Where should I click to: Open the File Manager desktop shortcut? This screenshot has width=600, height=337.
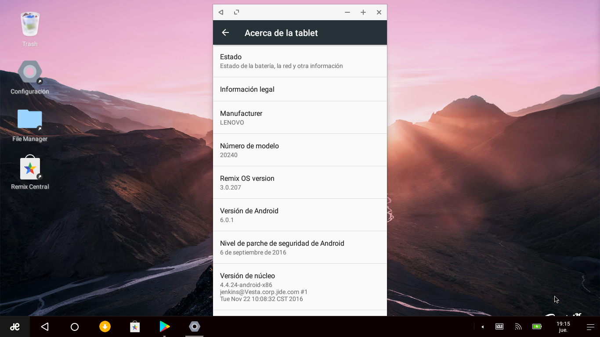click(x=30, y=125)
